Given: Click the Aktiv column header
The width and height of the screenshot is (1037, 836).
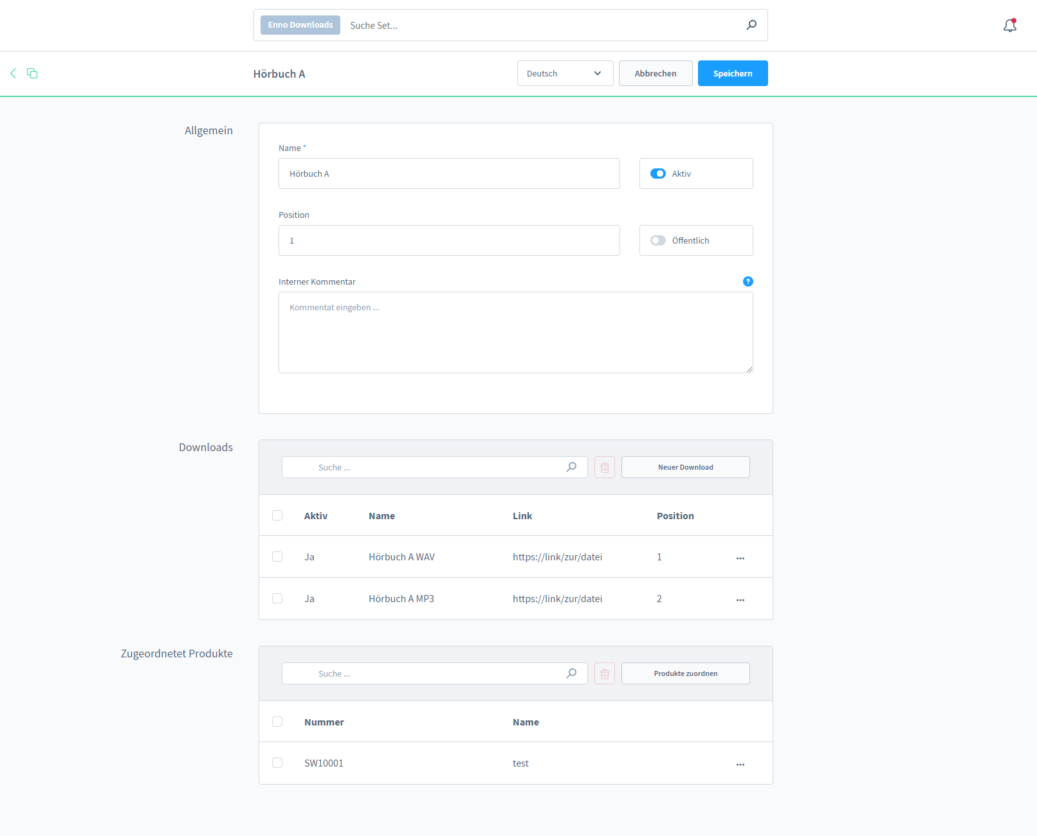Looking at the screenshot, I should coord(316,516).
